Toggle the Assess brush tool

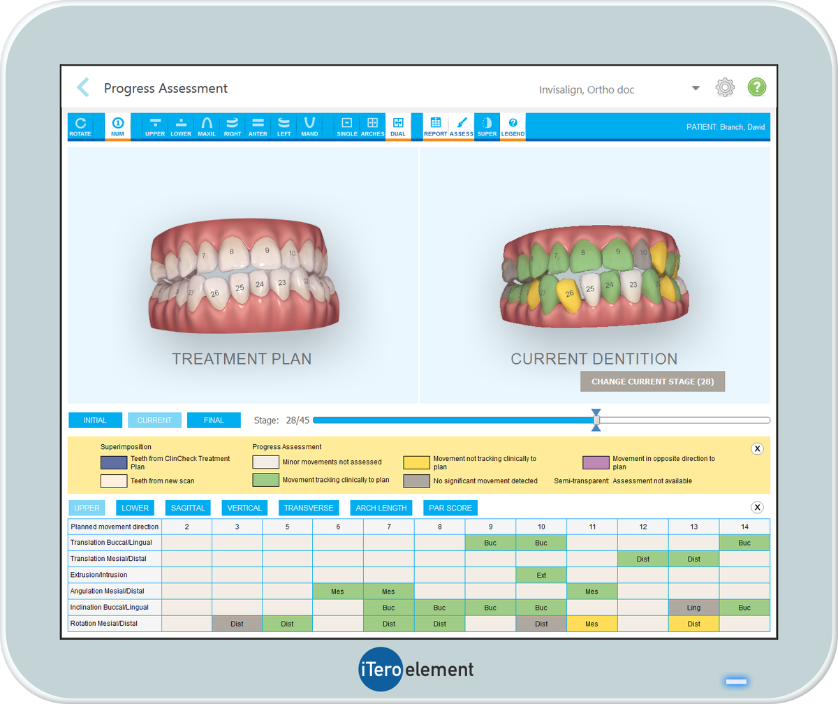click(x=461, y=126)
